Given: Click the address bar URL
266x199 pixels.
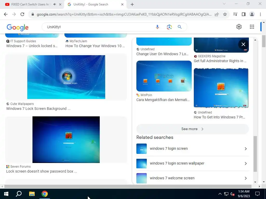Looking at the screenshot, I should [x=124, y=15].
